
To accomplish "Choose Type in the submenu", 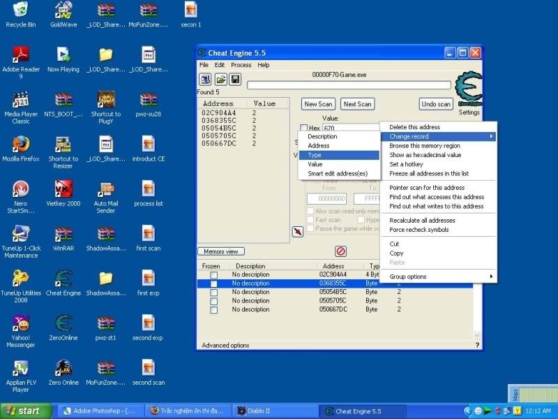I will click(339, 155).
